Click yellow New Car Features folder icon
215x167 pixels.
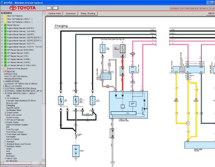[5, 16]
